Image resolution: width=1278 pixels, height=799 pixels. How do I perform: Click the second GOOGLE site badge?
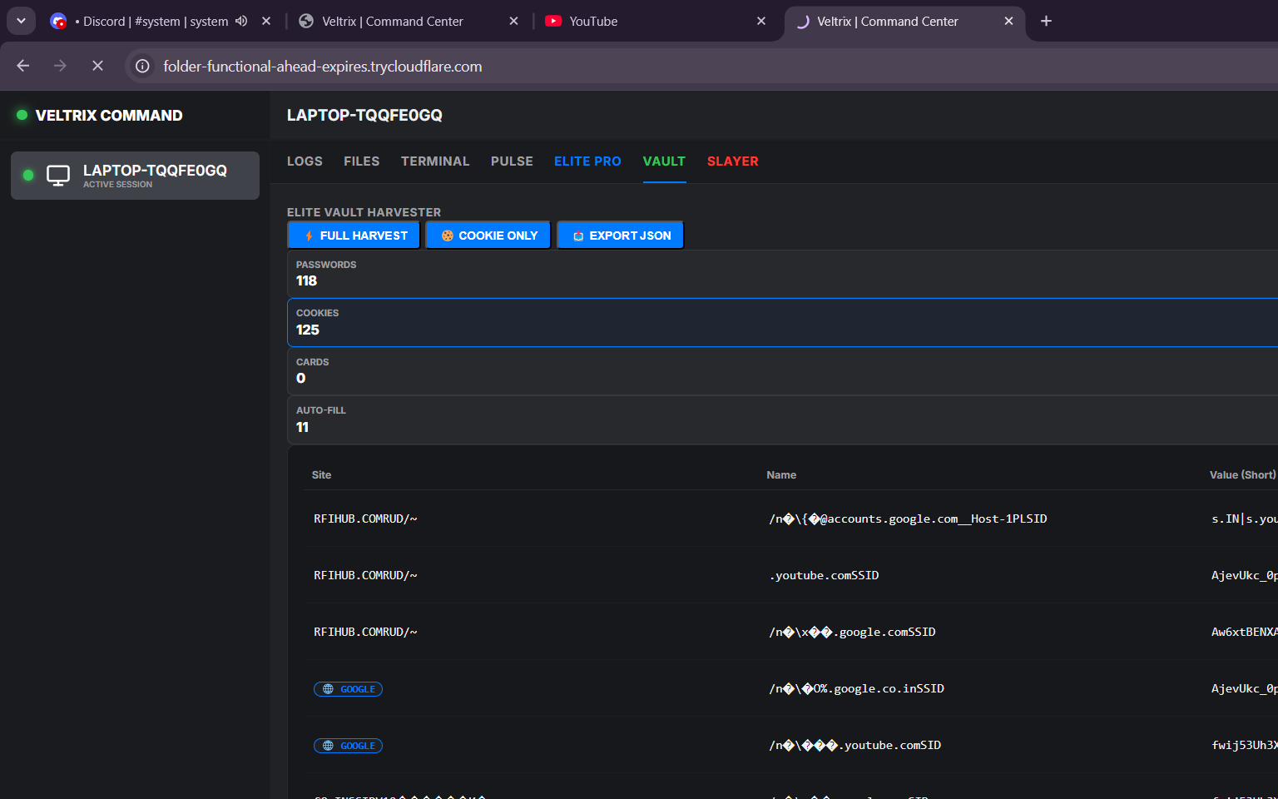click(x=348, y=745)
